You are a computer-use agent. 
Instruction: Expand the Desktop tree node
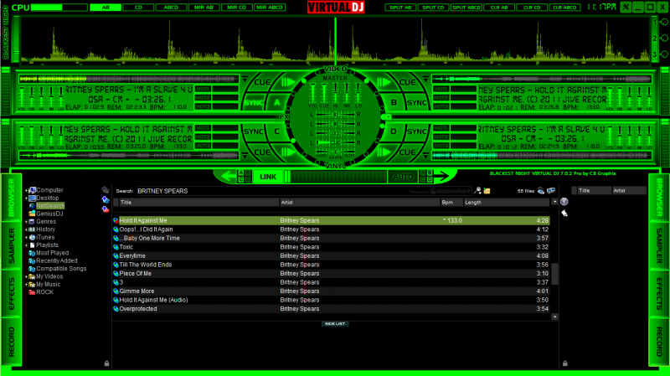(x=27, y=198)
